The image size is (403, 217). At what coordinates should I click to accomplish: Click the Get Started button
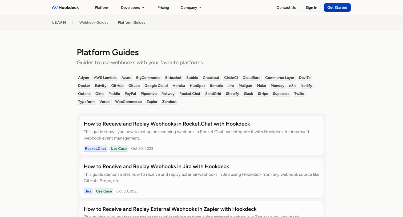(x=337, y=7)
